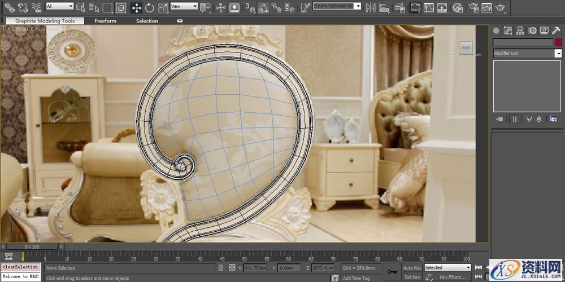Pick the Rectangular Selection Region tool
The width and height of the screenshot is (565, 282).
(107, 7)
